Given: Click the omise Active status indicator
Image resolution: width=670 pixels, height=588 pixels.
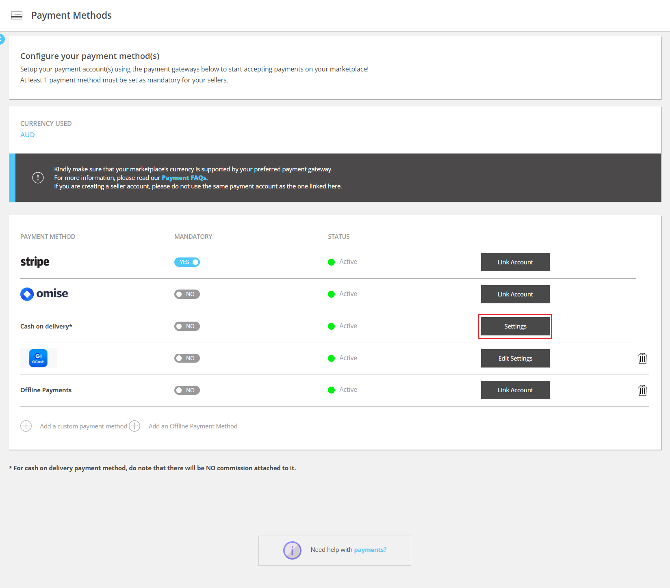Looking at the screenshot, I should [x=343, y=294].
